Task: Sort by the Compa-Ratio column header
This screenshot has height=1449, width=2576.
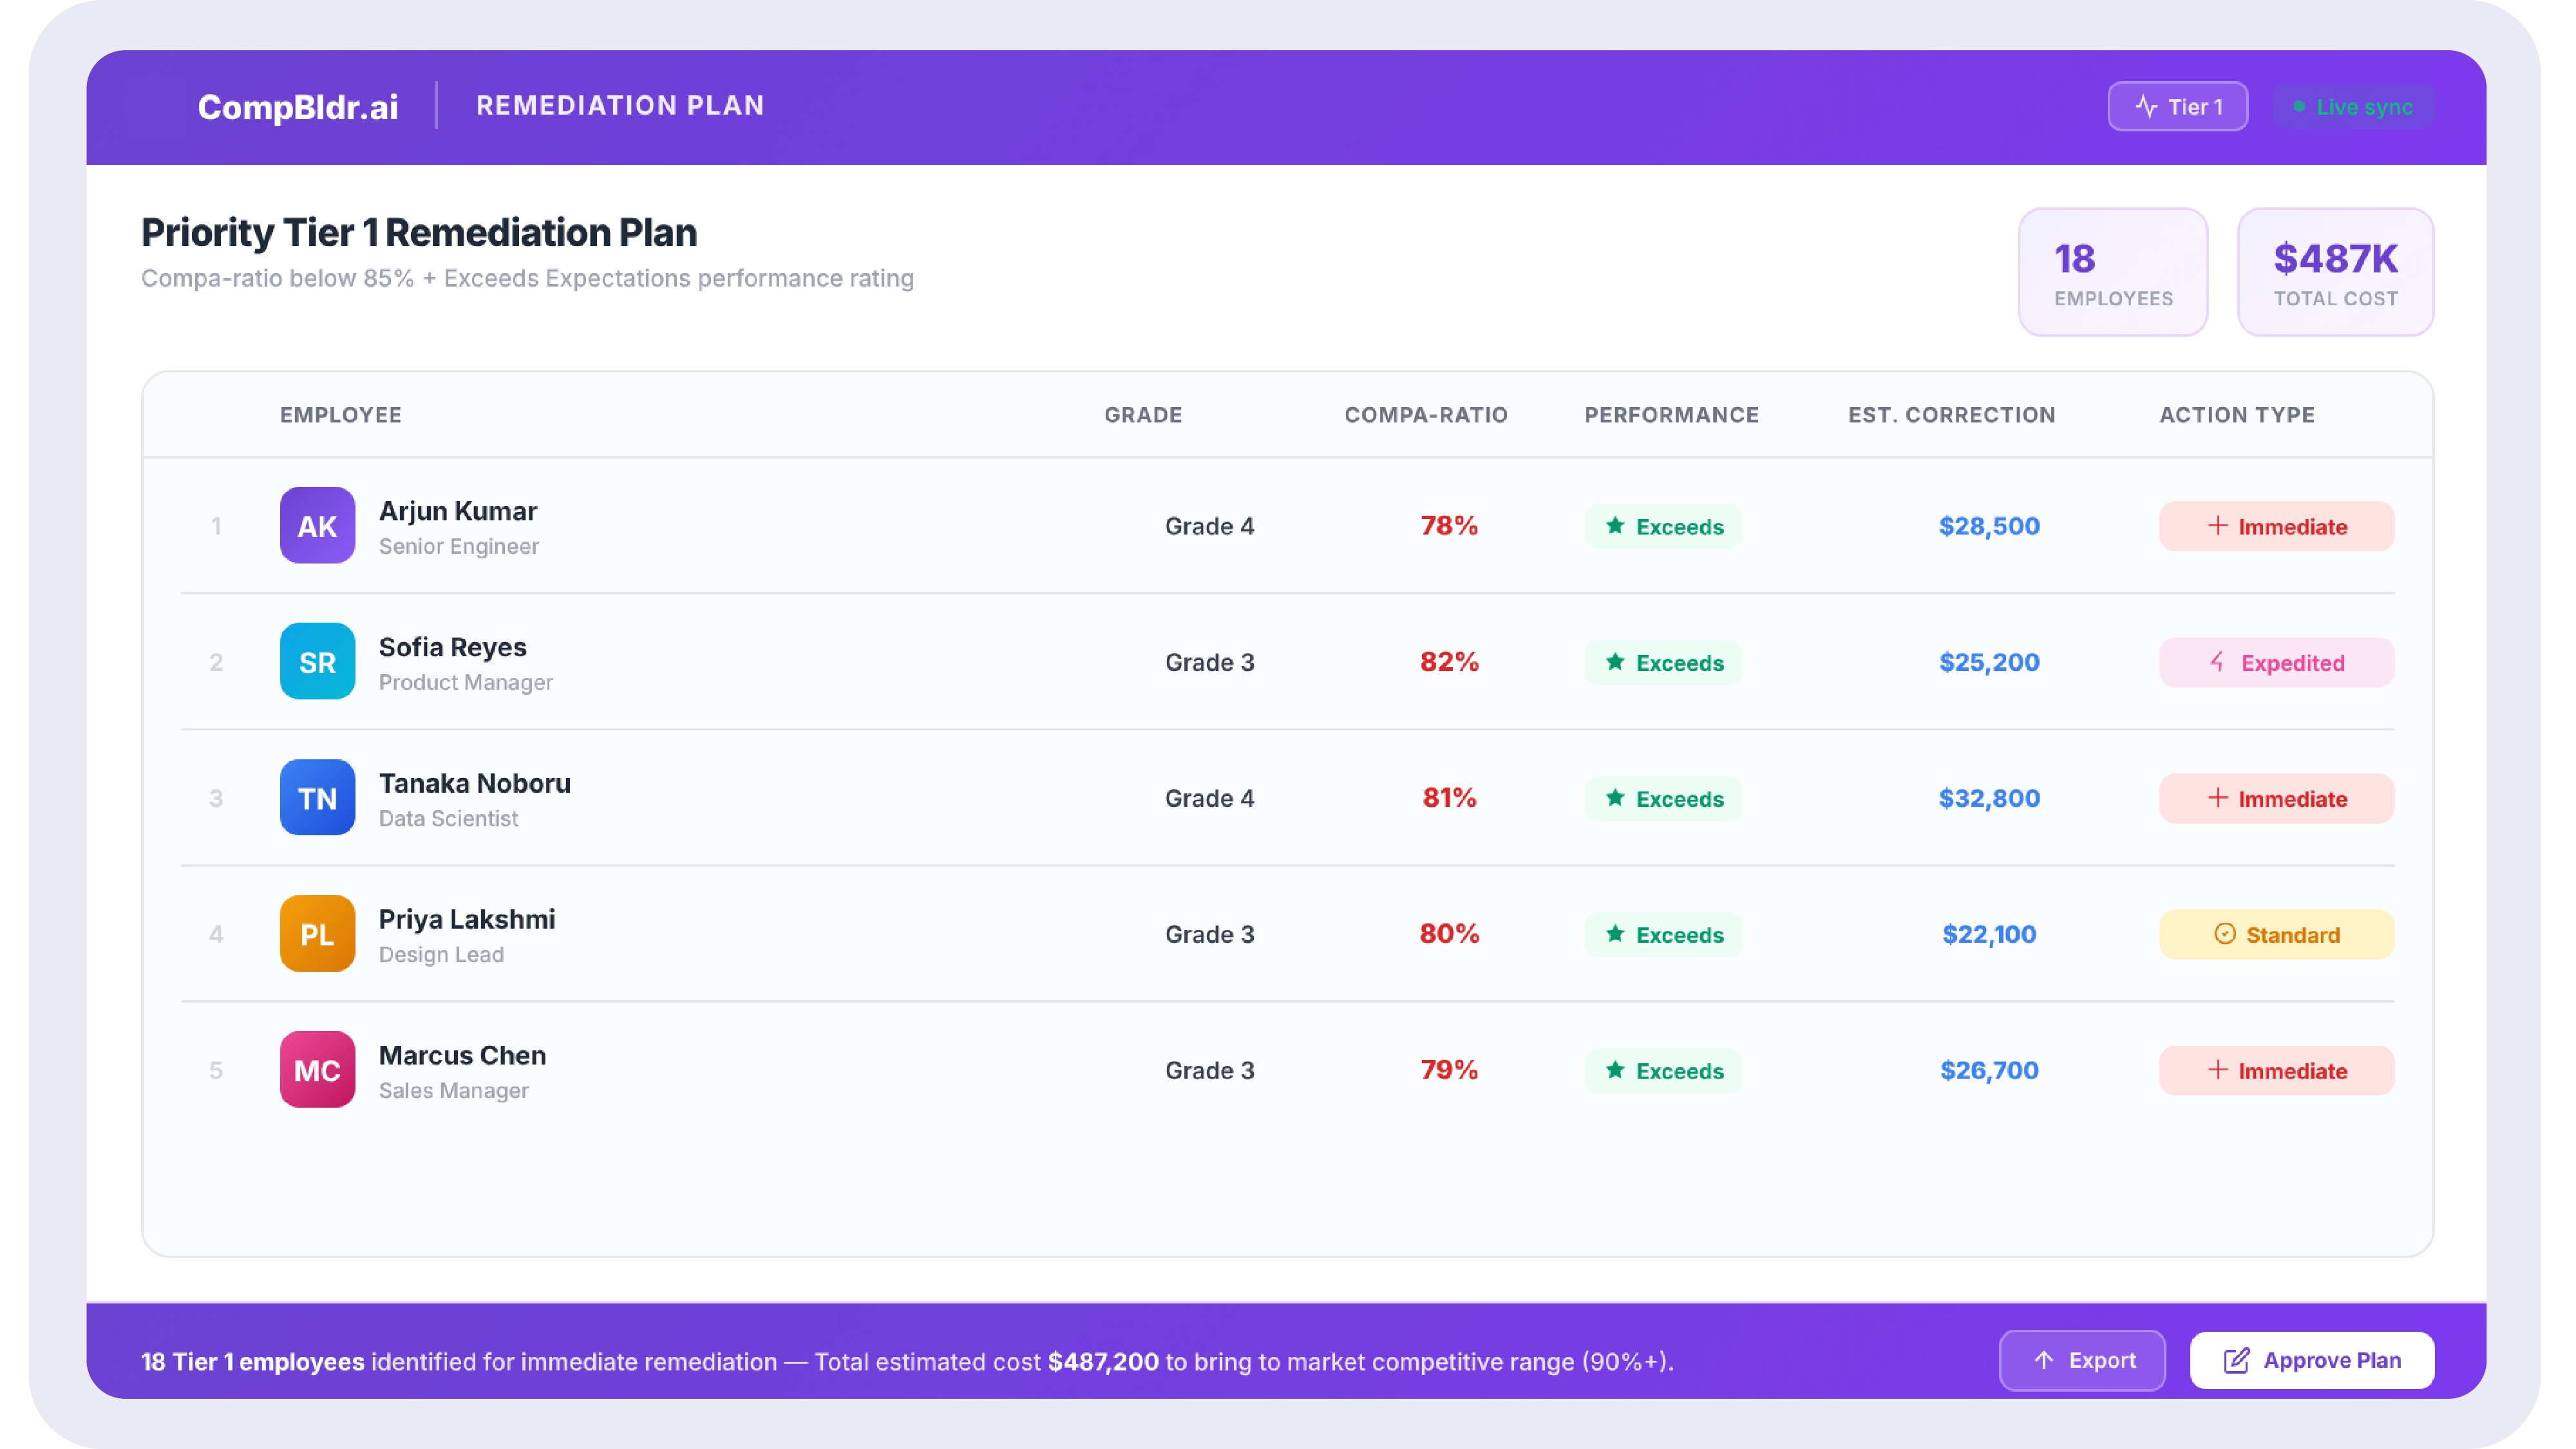Action: (1426, 415)
